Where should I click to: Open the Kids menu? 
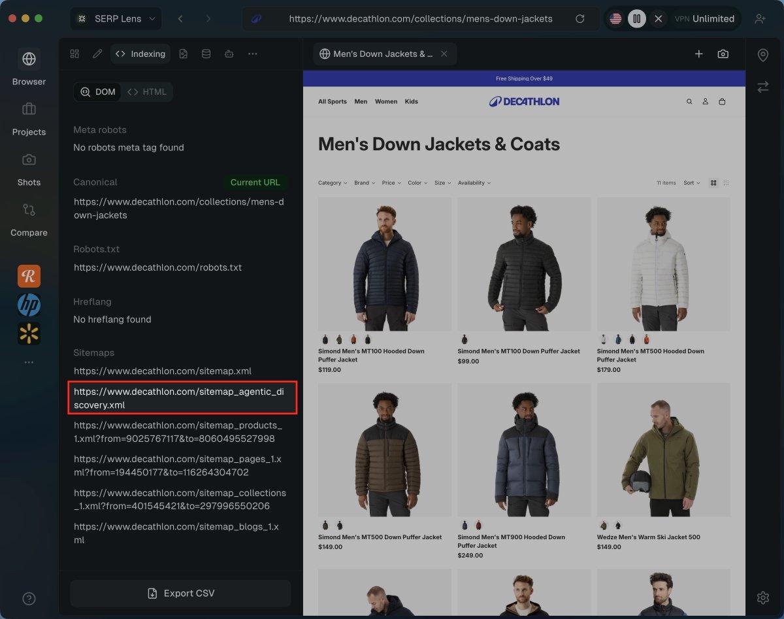click(411, 101)
